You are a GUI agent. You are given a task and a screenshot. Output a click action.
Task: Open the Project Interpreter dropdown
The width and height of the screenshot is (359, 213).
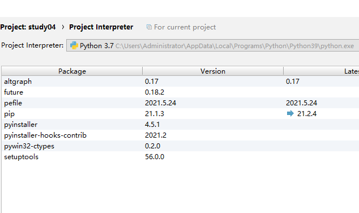[x=212, y=45]
